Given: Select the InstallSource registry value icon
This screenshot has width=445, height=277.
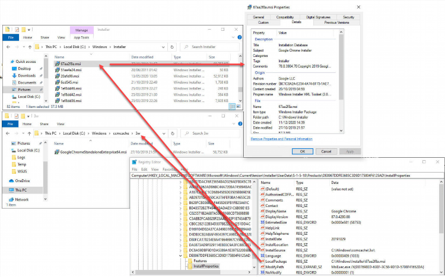Looking at the screenshot, I should pyautogui.click(x=262, y=250).
